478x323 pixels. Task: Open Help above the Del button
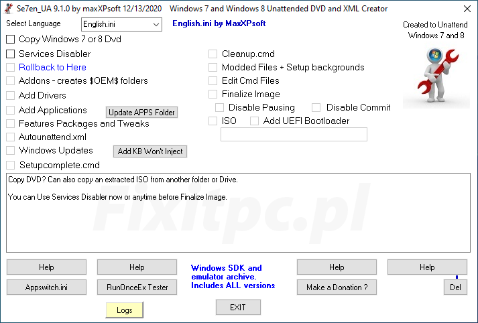427,267
